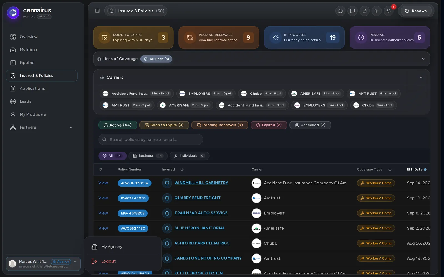Open Overview in the sidebar
The image size is (444, 277).
42,37
